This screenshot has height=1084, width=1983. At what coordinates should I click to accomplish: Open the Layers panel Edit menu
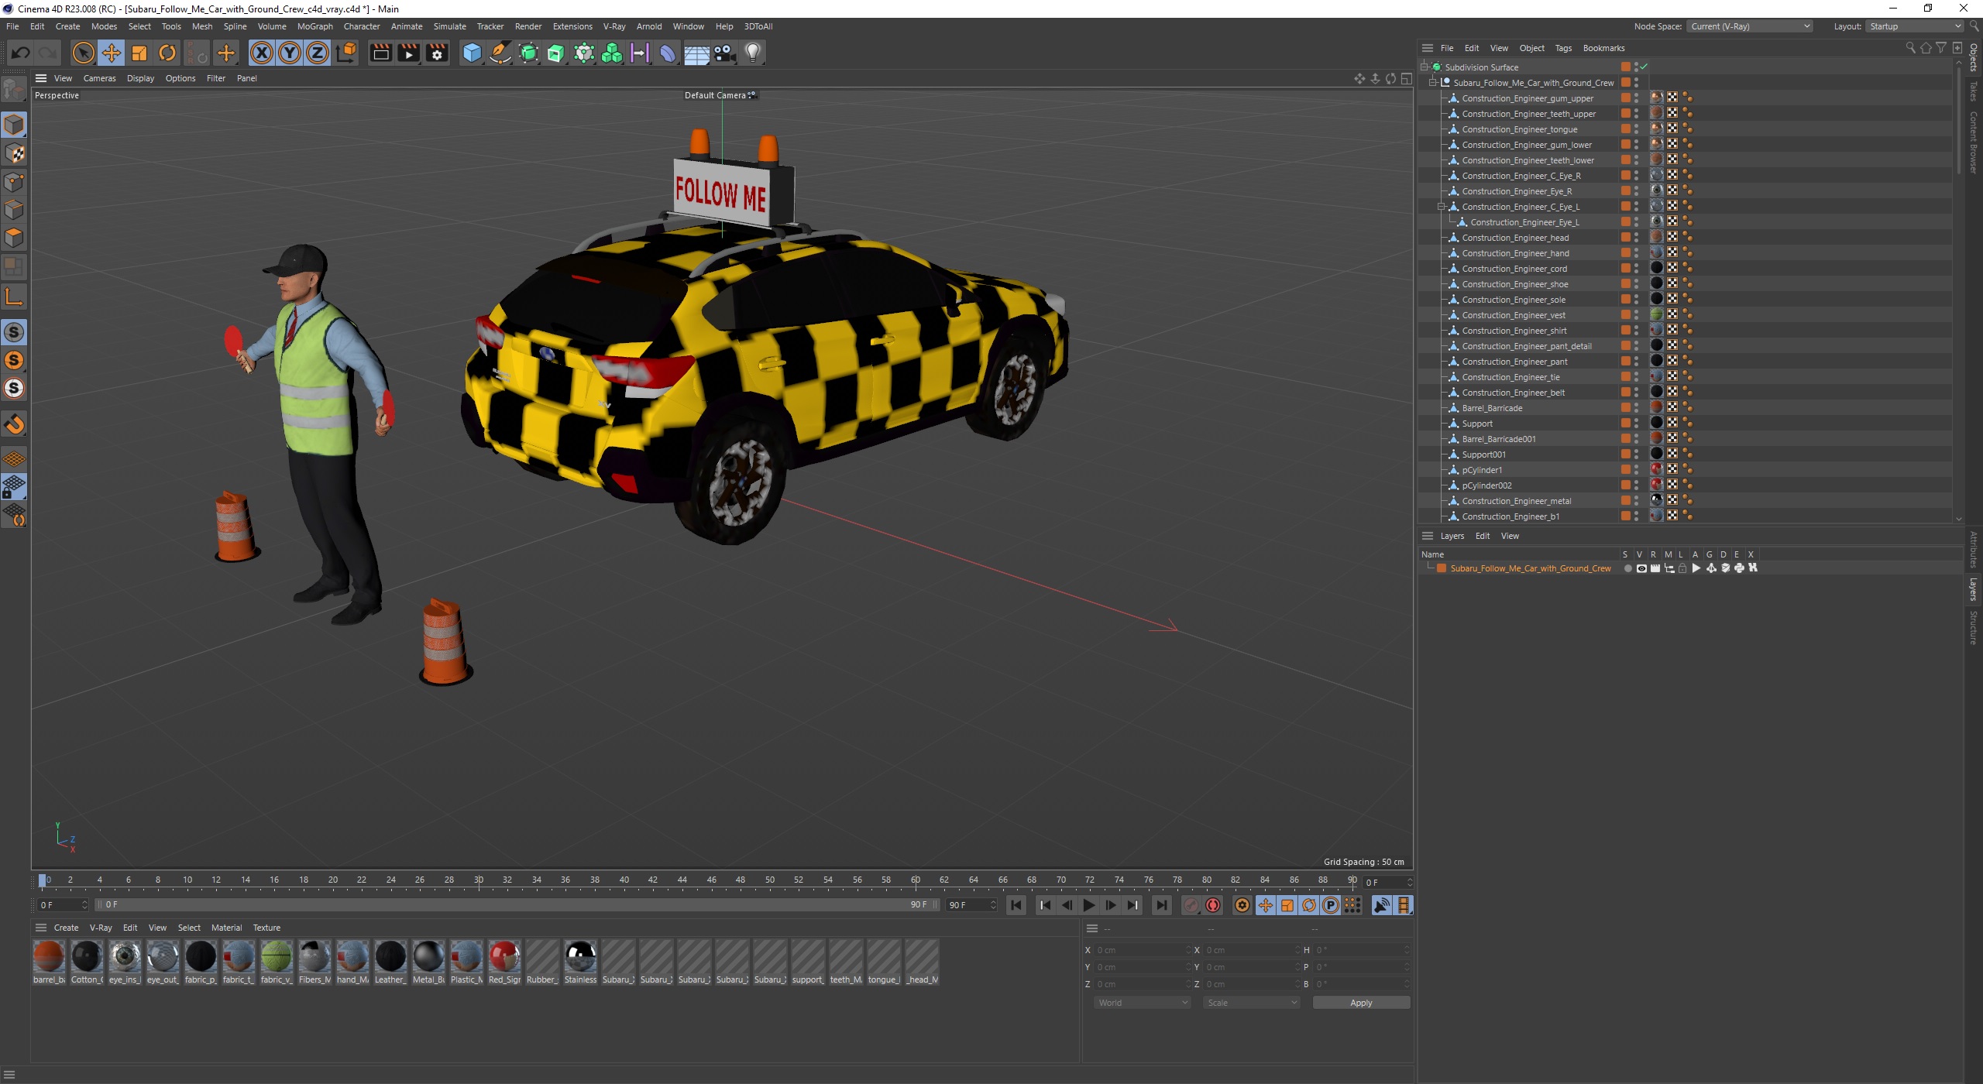point(1482,536)
